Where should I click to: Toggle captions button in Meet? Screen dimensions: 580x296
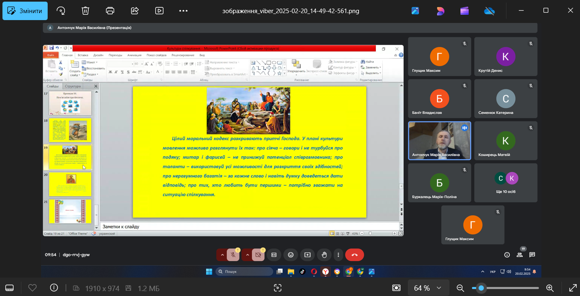(x=274, y=255)
